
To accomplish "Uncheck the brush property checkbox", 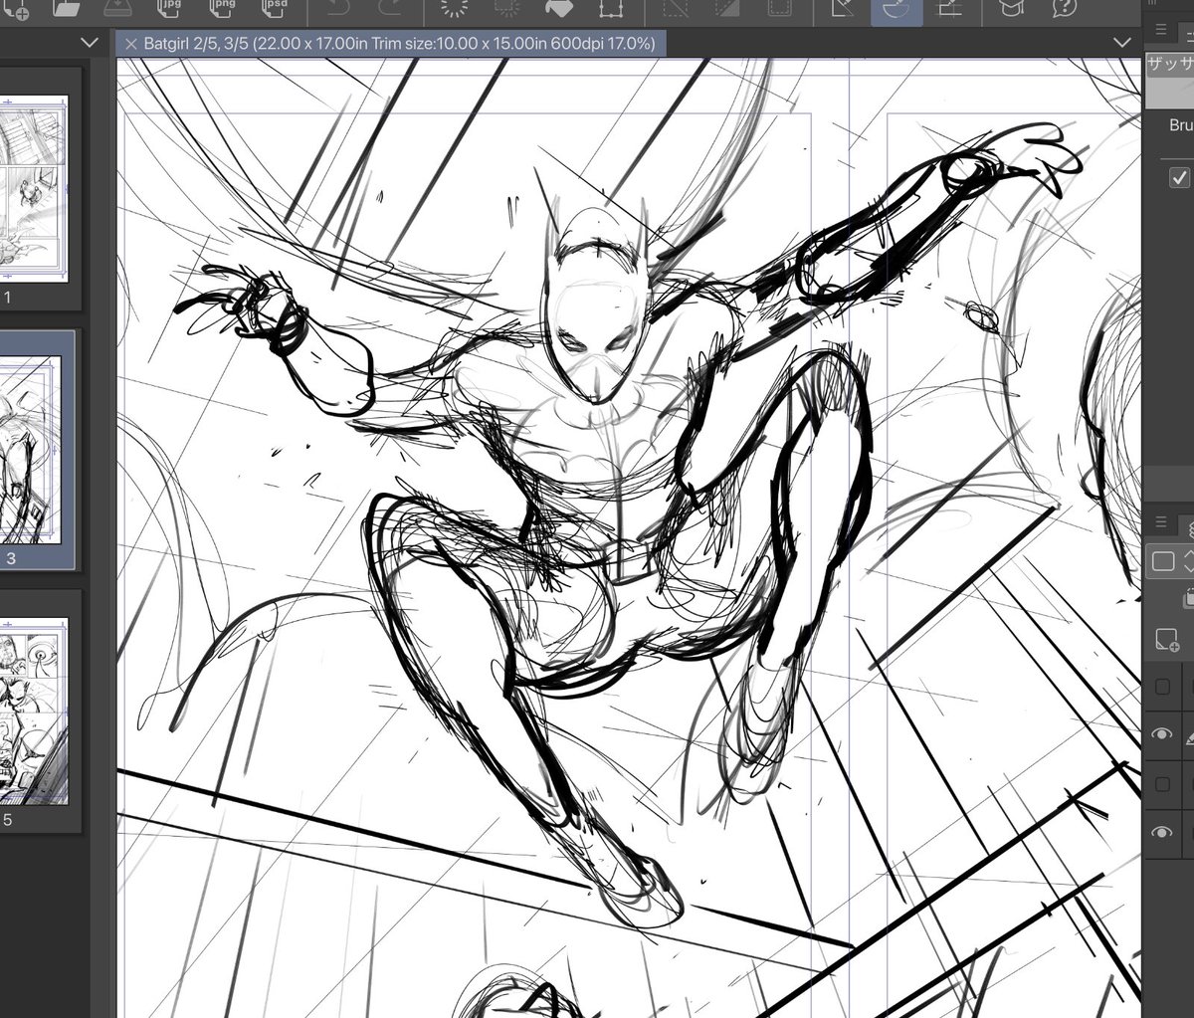I will point(1179,177).
